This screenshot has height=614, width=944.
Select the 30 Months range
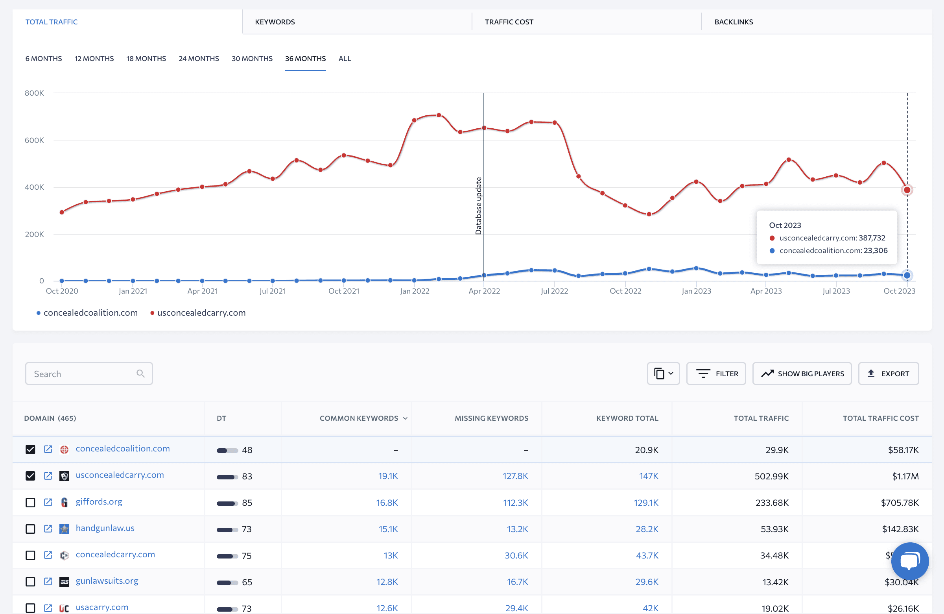pos(252,58)
